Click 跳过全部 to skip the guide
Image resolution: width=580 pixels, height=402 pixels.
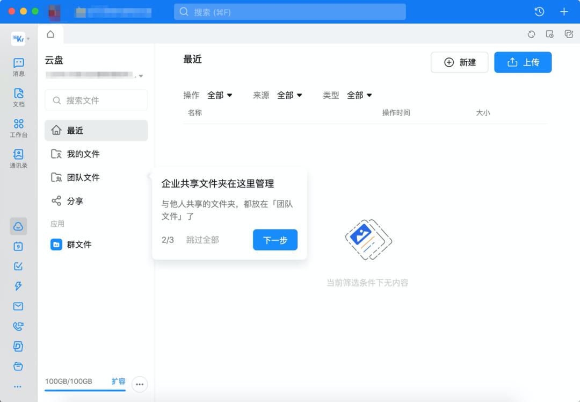(202, 240)
